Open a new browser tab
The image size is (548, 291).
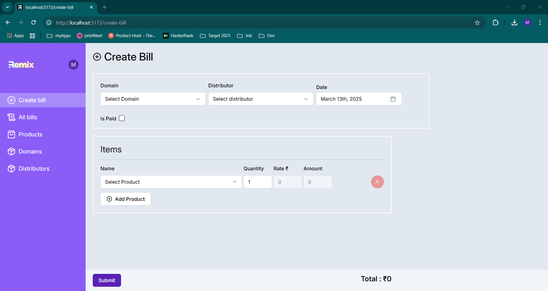104,7
